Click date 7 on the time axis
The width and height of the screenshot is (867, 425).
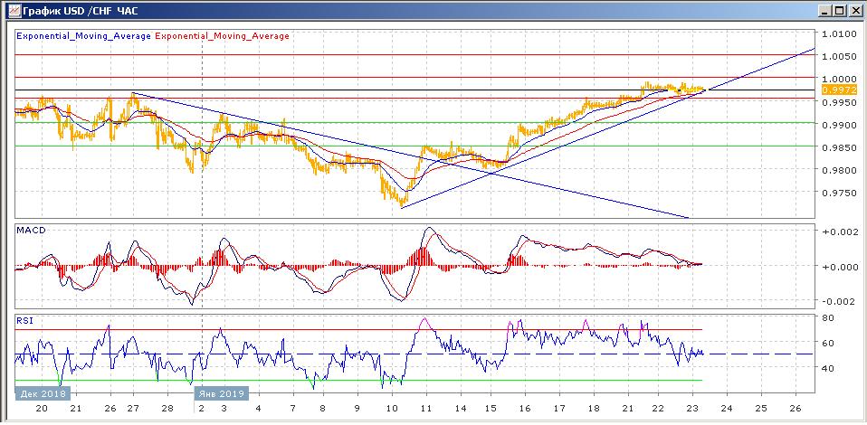coord(293,409)
